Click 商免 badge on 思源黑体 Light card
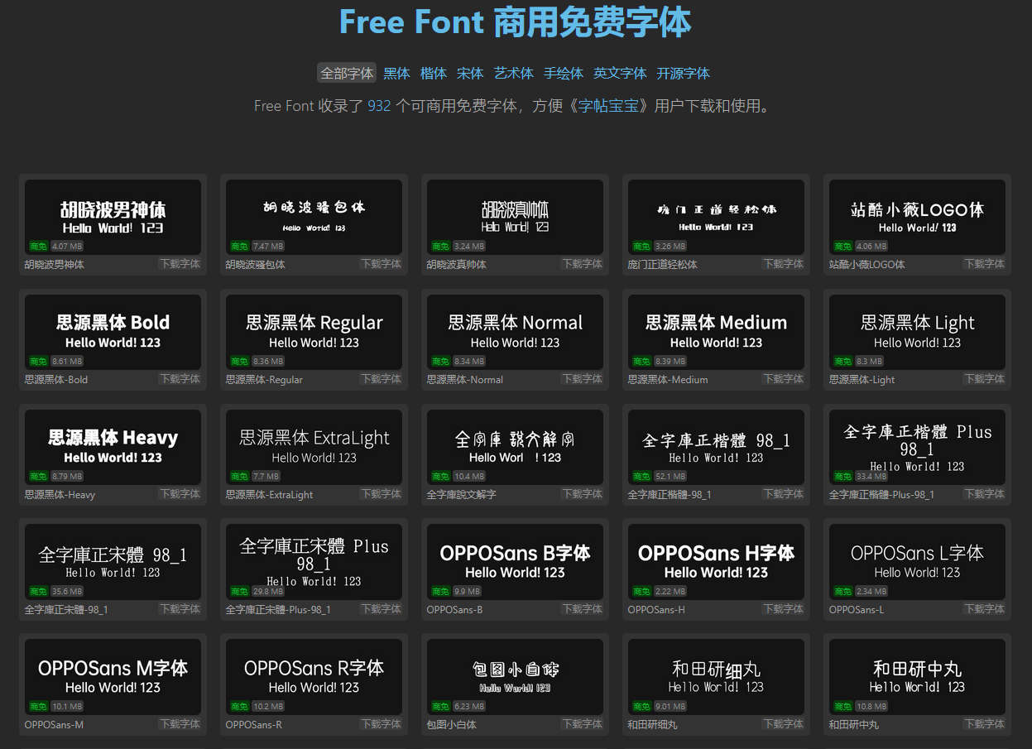1032x749 pixels. pyautogui.click(x=842, y=362)
